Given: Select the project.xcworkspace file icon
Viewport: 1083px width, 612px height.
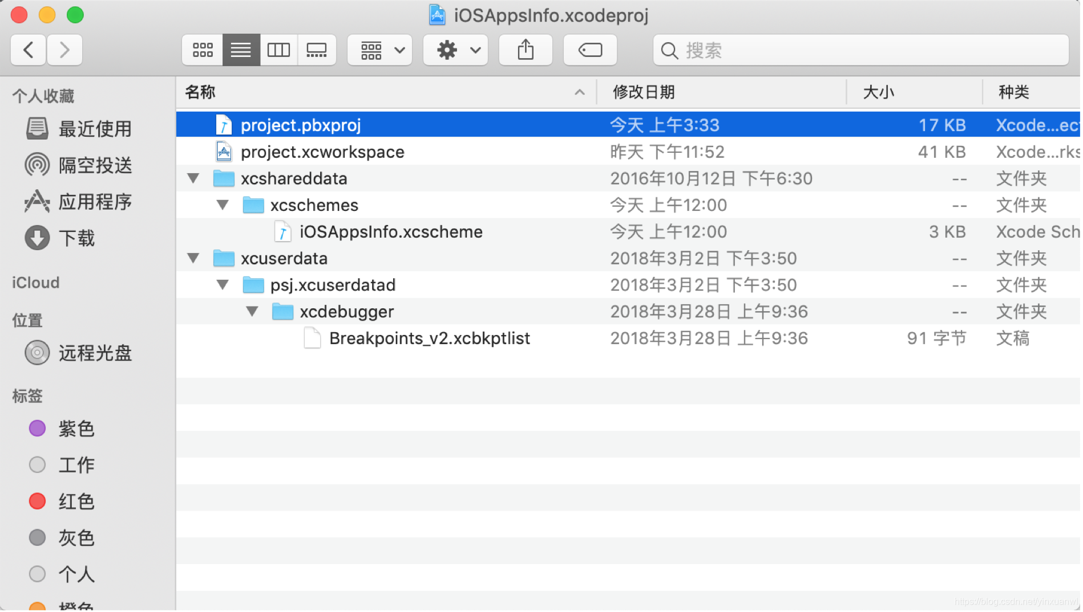Looking at the screenshot, I should (x=224, y=152).
